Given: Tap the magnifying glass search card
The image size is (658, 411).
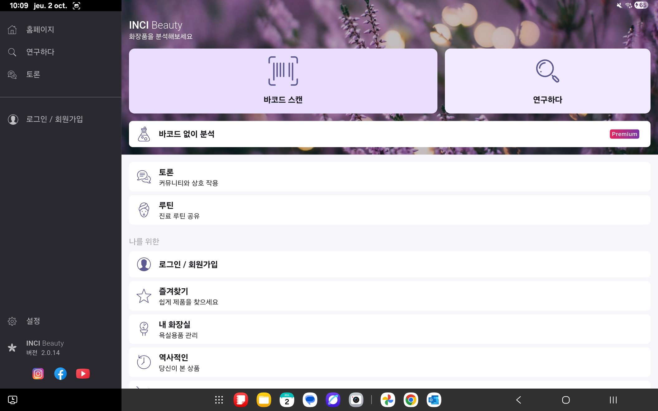Looking at the screenshot, I should (547, 81).
